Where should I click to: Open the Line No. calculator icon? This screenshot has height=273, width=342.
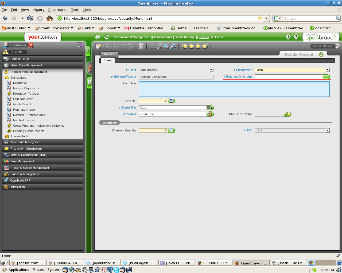pyautogui.click(x=172, y=101)
